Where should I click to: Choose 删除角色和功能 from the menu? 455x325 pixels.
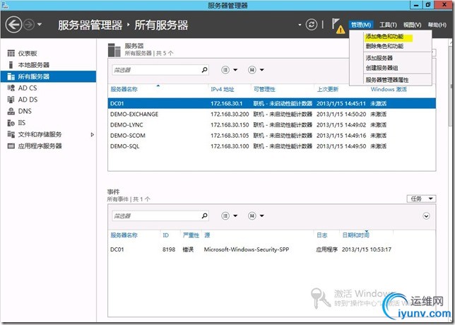coord(384,46)
